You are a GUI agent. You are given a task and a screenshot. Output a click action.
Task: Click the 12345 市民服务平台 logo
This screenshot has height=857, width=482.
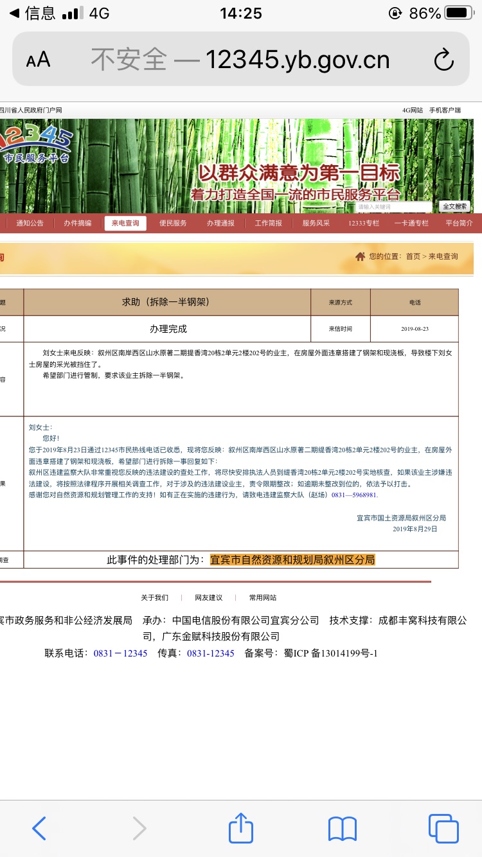35,145
